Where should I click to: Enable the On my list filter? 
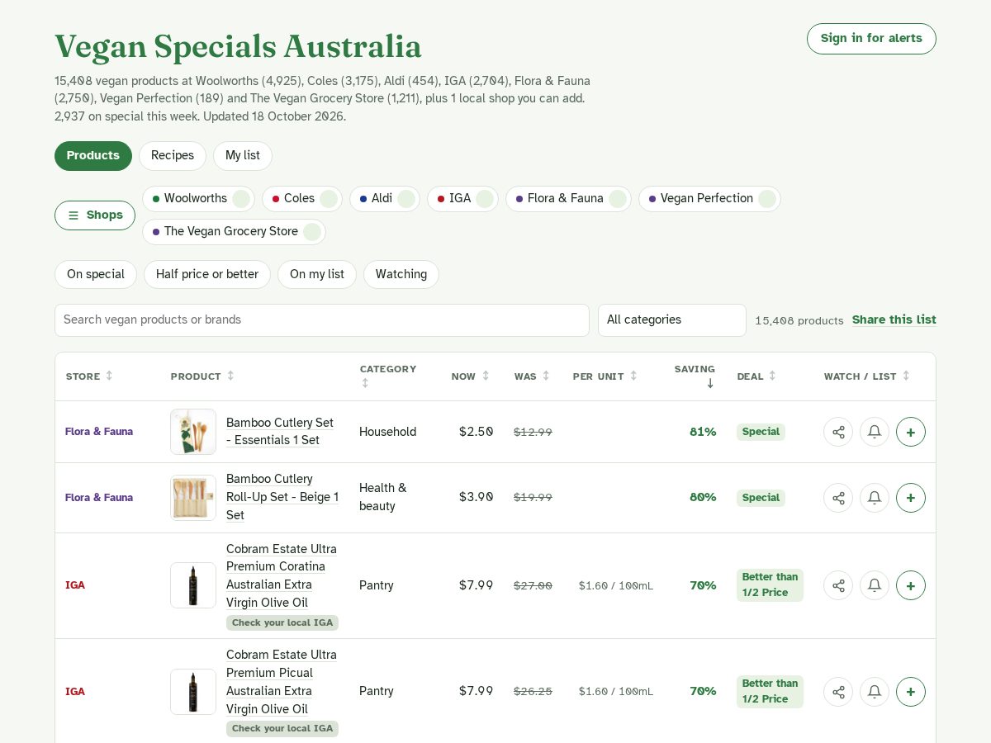pyautogui.click(x=317, y=275)
